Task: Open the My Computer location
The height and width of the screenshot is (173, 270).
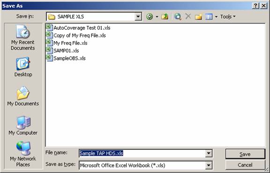Action: pyautogui.click(x=23, y=126)
